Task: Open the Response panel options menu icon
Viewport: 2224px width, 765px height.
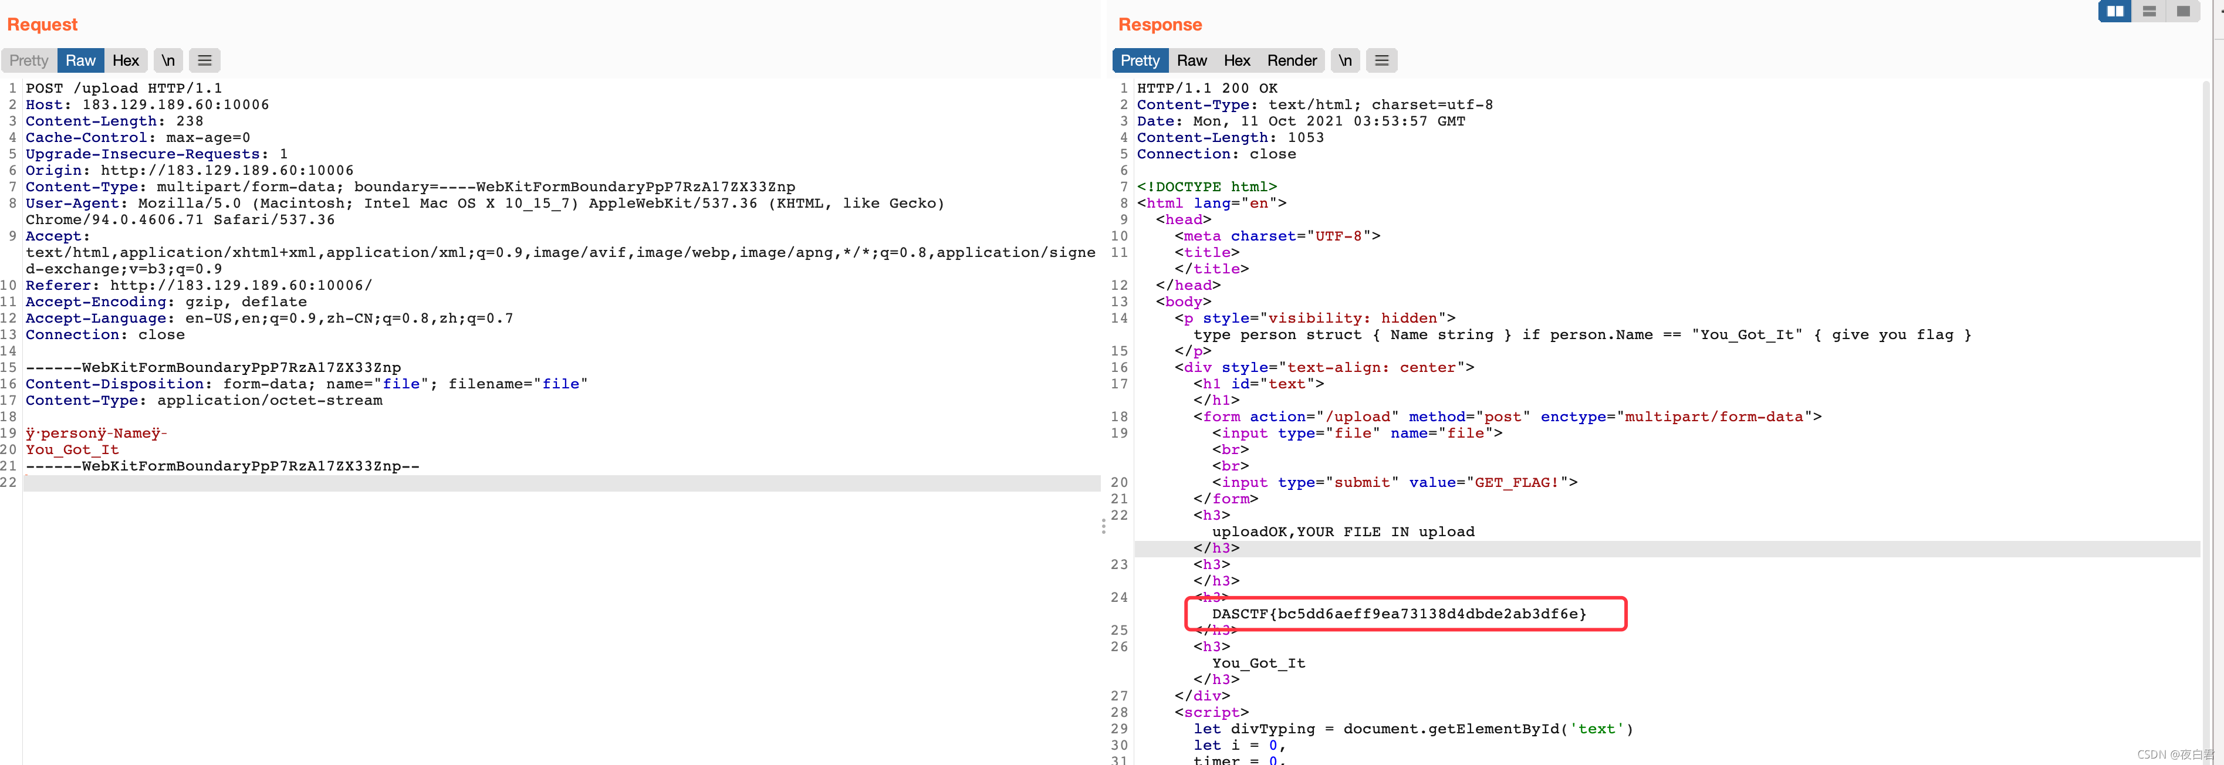Action: pos(1381,60)
